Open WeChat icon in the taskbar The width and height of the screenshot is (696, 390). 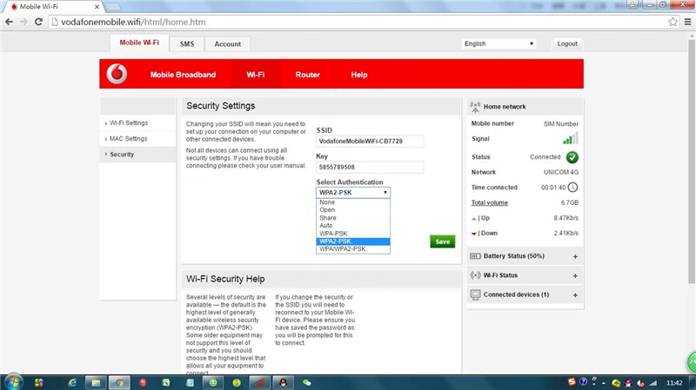307,382
